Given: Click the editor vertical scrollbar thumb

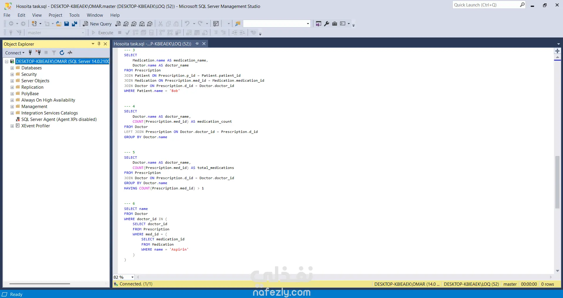Looking at the screenshot, I should 557,182.
